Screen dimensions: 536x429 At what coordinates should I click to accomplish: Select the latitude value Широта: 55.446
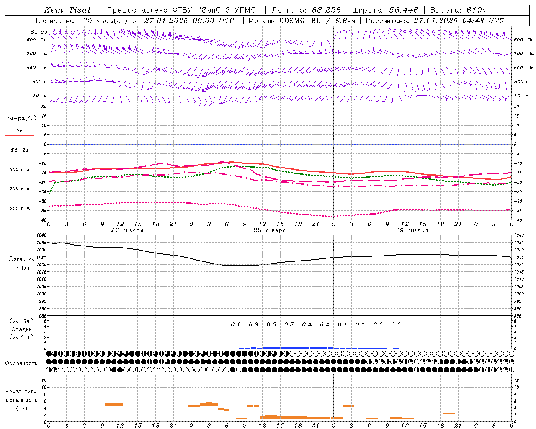(x=385, y=10)
